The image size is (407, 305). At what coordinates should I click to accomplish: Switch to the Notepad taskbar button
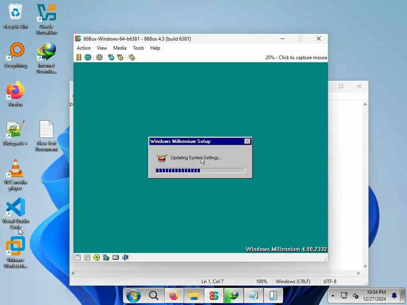tap(254, 295)
